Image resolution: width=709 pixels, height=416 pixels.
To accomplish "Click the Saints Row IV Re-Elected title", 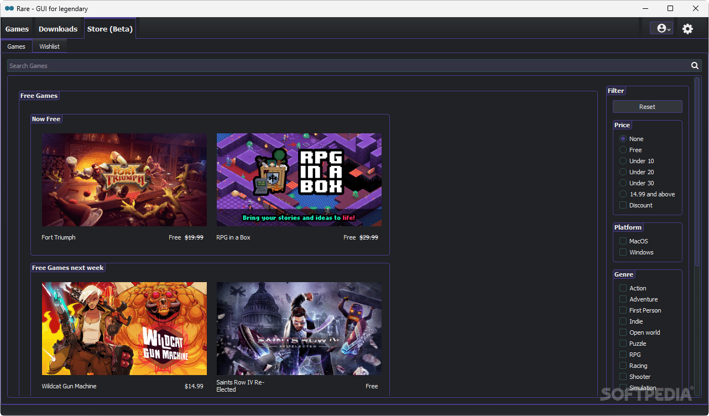I will point(241,386).
